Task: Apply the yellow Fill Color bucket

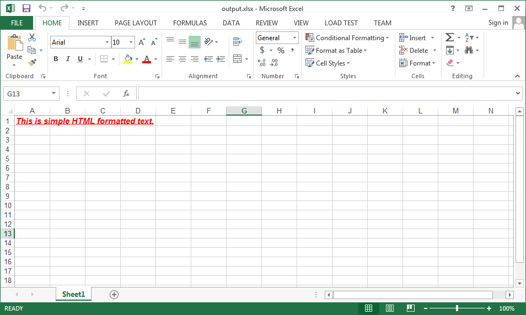Action: tap(128, 59)
